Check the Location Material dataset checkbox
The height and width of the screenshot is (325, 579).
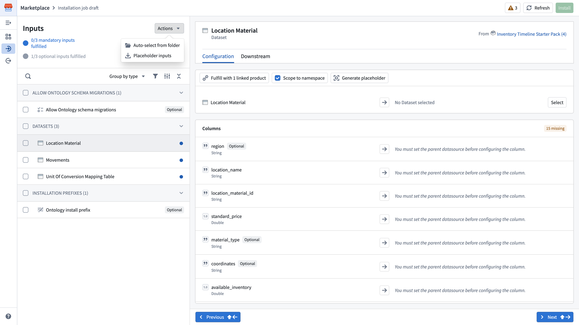click(x=26, y=143)
